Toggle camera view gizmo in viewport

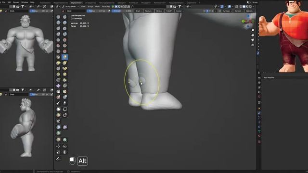tap(253, 40)
